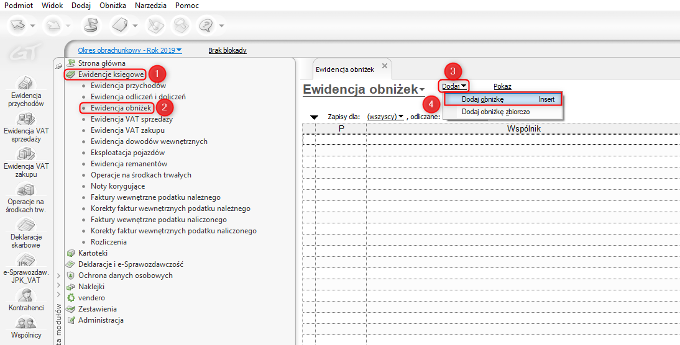
Task: Click the chevron beside vendero row
Action: [x=58, y=294]
